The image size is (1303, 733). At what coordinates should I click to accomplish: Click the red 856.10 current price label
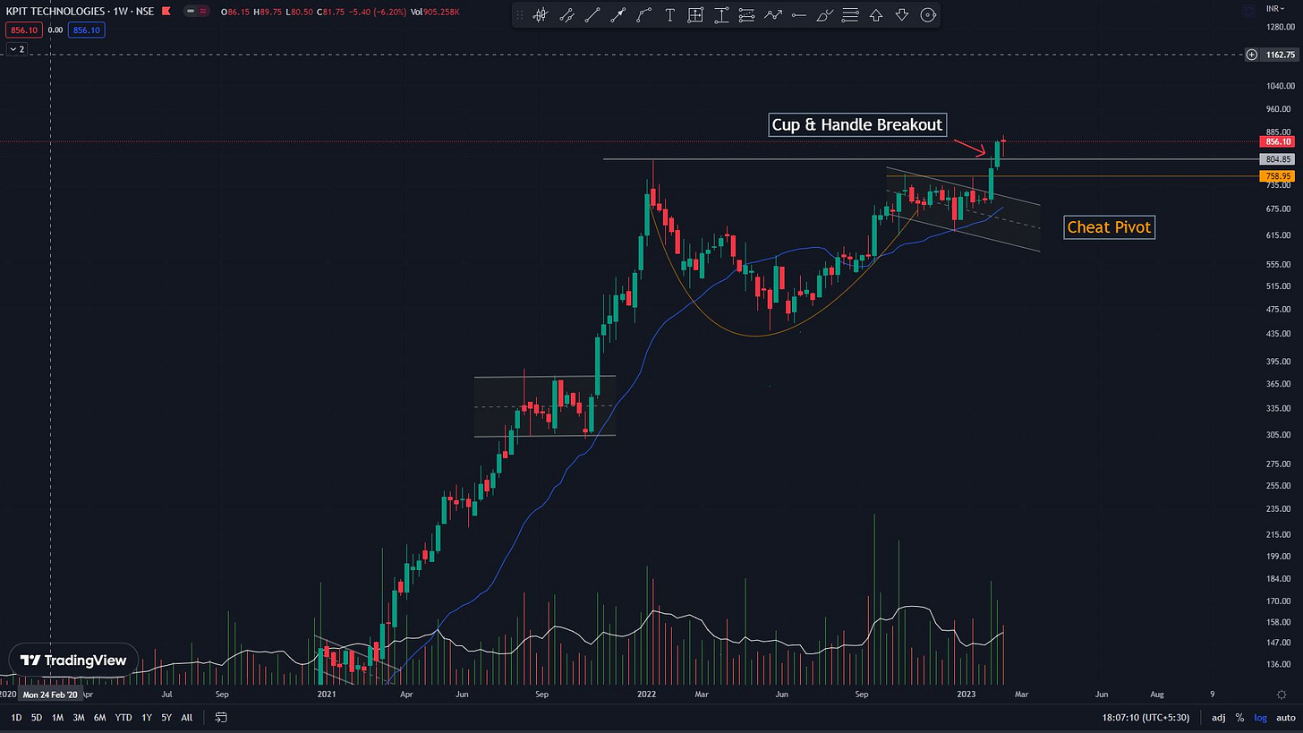[x=1277, y=141]
